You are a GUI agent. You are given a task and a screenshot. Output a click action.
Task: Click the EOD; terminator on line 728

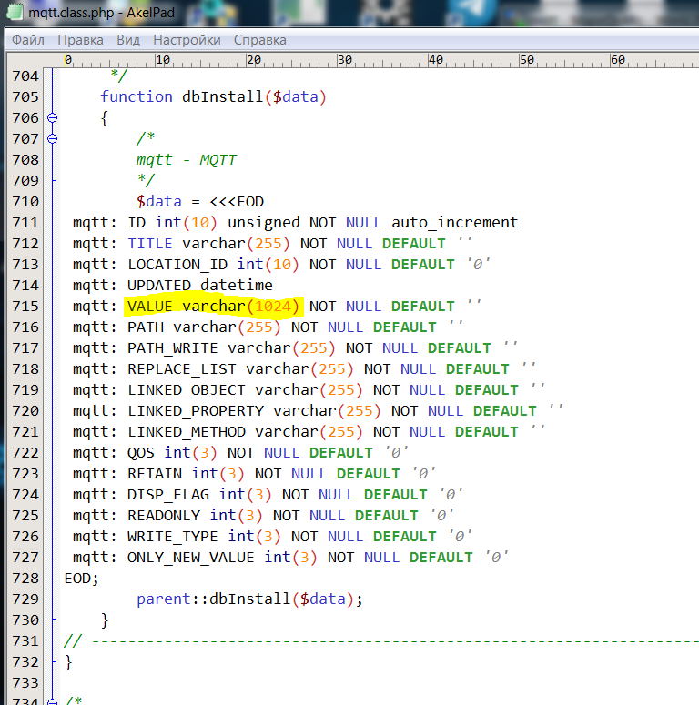tap(82, 579)
